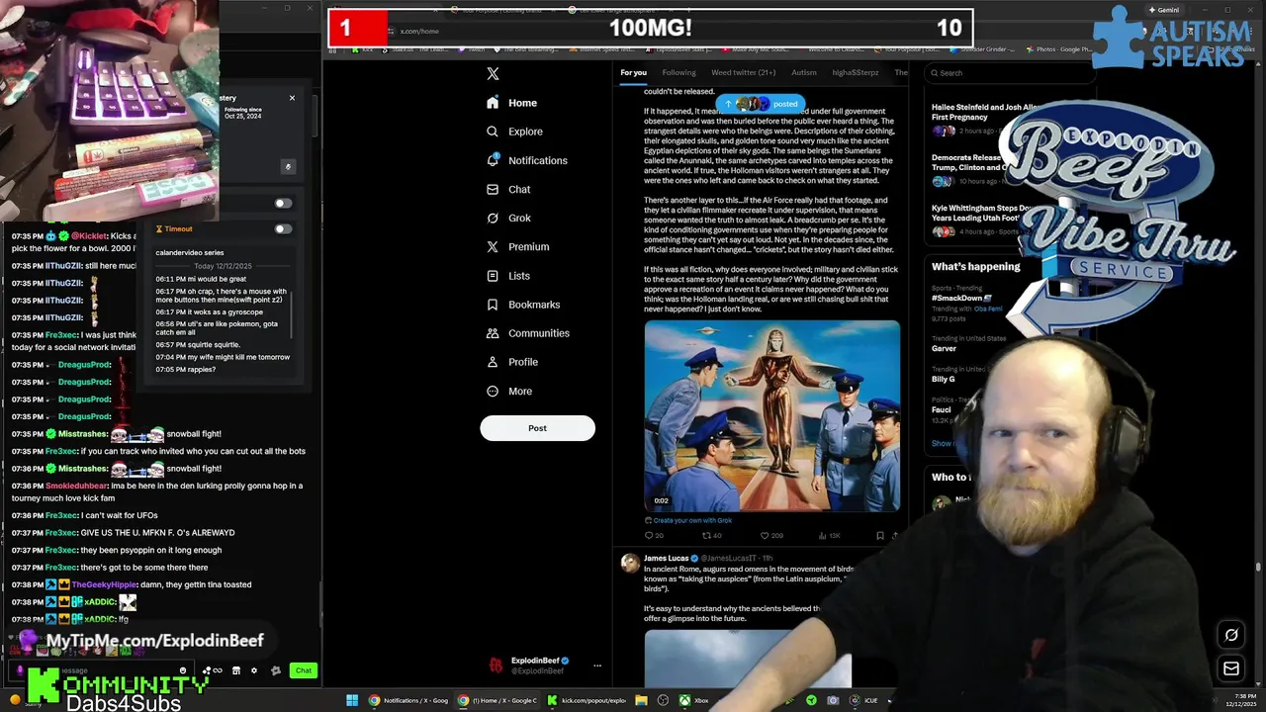This screenshot has width=1266, height=712.
Task: Switch to the Weed twitter (21+) tab
Action: coord(744,72)
